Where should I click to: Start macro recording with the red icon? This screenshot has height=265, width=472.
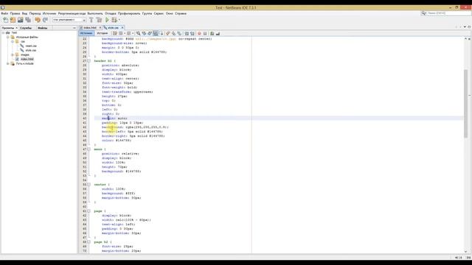(199, 33)
